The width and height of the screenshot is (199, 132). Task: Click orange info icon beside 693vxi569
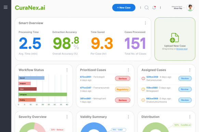click(143, 100)
